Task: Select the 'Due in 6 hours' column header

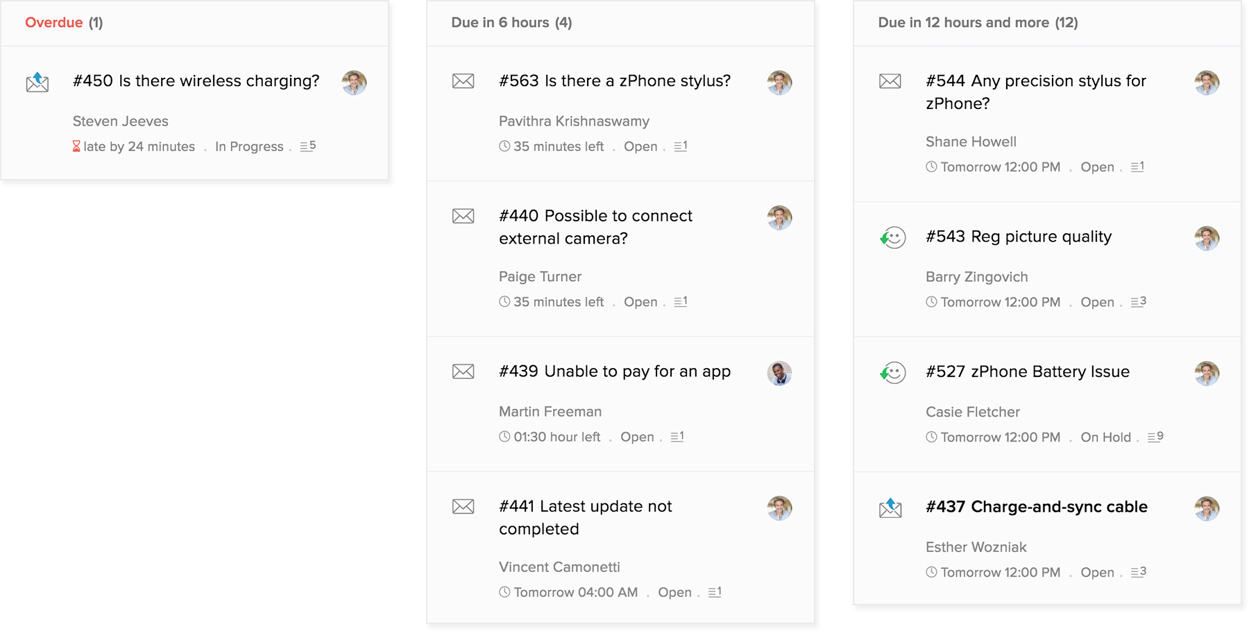Action: [511, 23]
